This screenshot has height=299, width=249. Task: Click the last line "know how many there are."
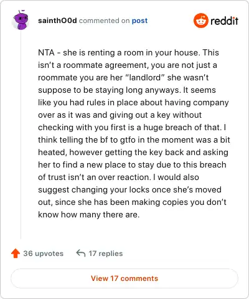pyautogui.click(x=89, y=214)
